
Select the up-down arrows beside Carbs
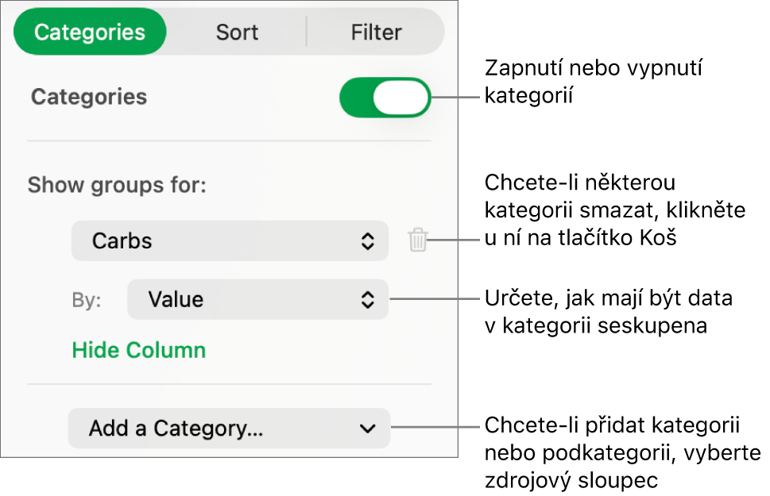tap(367, 240)
